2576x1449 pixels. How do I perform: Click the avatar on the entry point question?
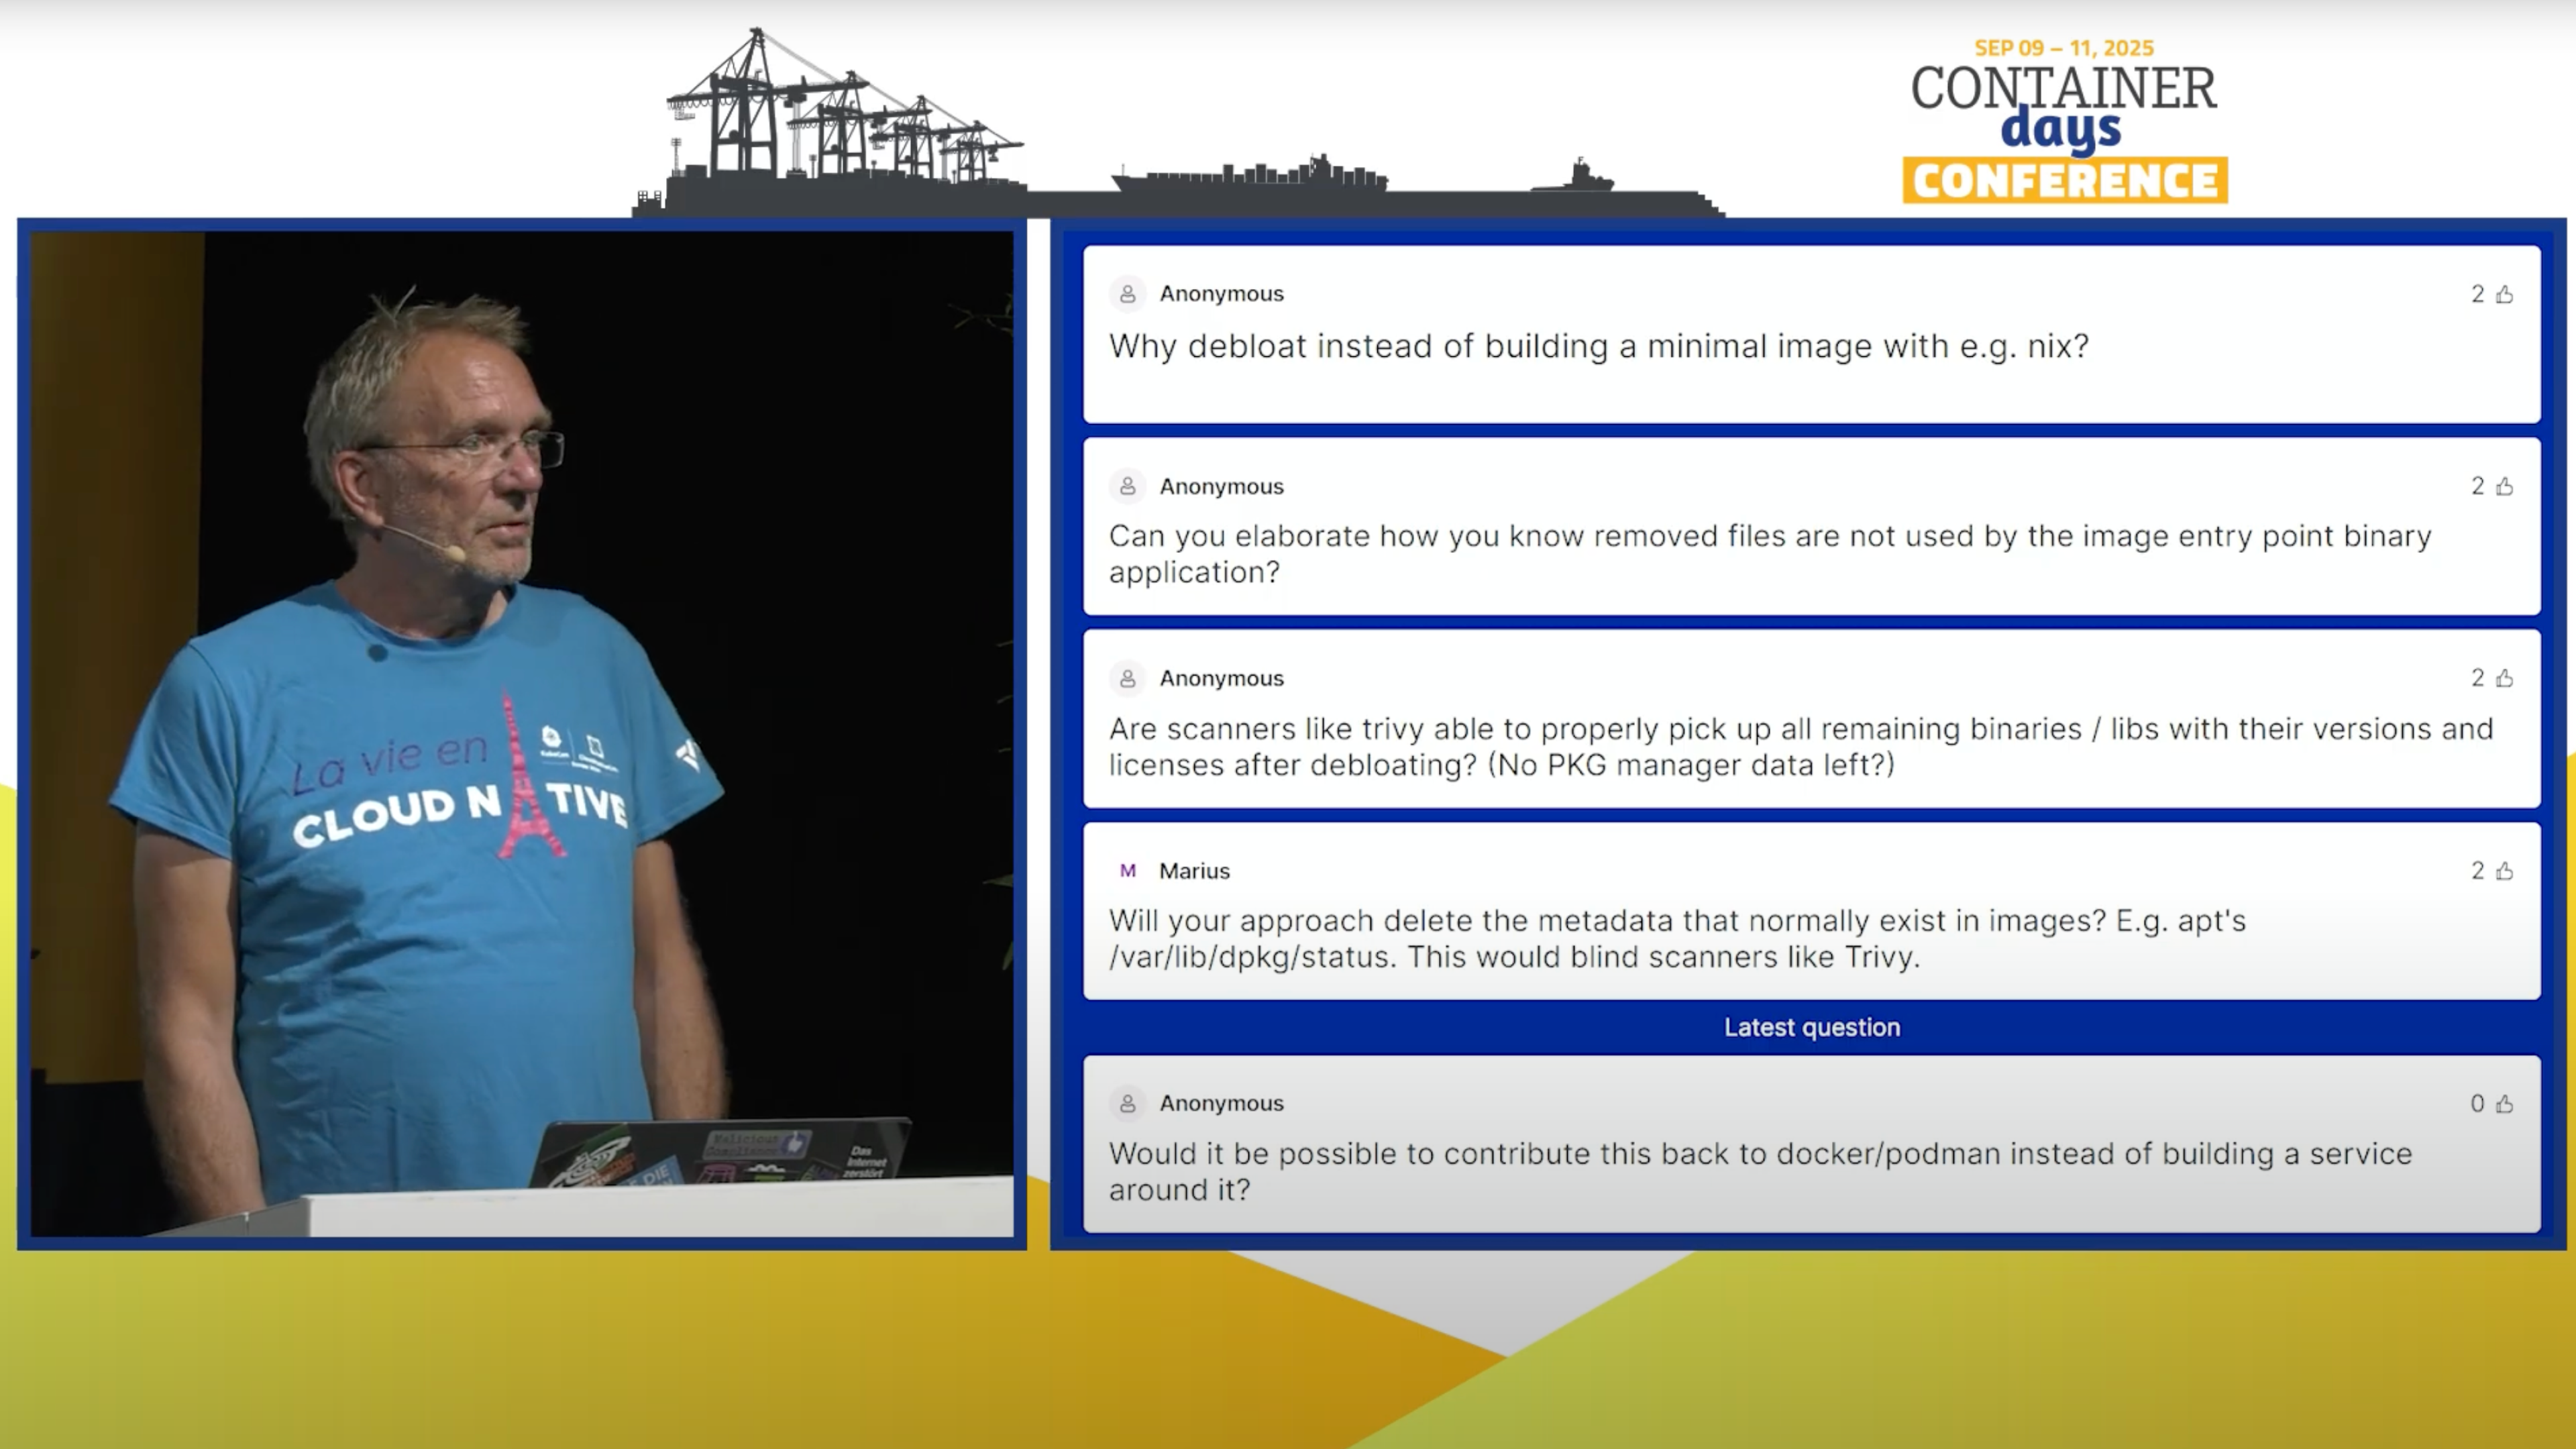1127,486
